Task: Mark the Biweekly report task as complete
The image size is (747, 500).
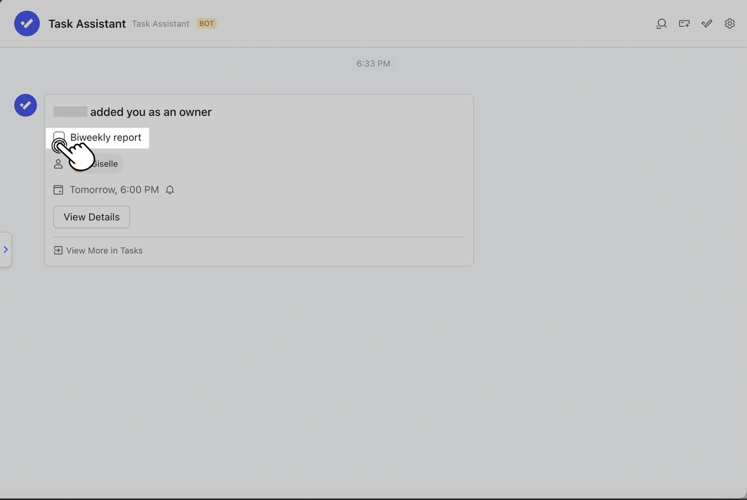Action: coord(58,137)
